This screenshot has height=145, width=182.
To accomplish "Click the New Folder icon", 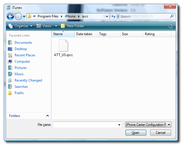I will pos(63,26).
